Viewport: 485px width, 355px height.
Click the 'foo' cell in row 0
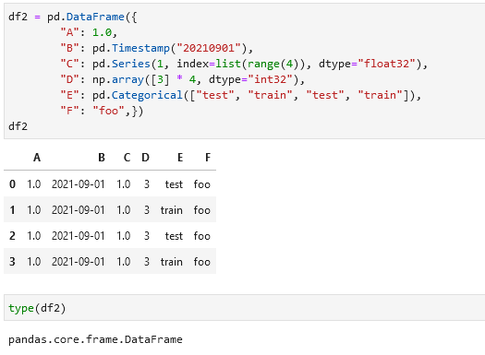(202, 184)
